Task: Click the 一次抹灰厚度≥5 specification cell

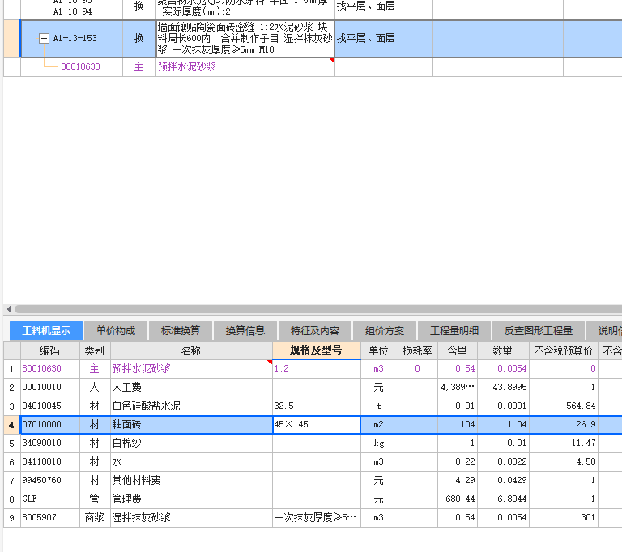Action: (316, 517)
